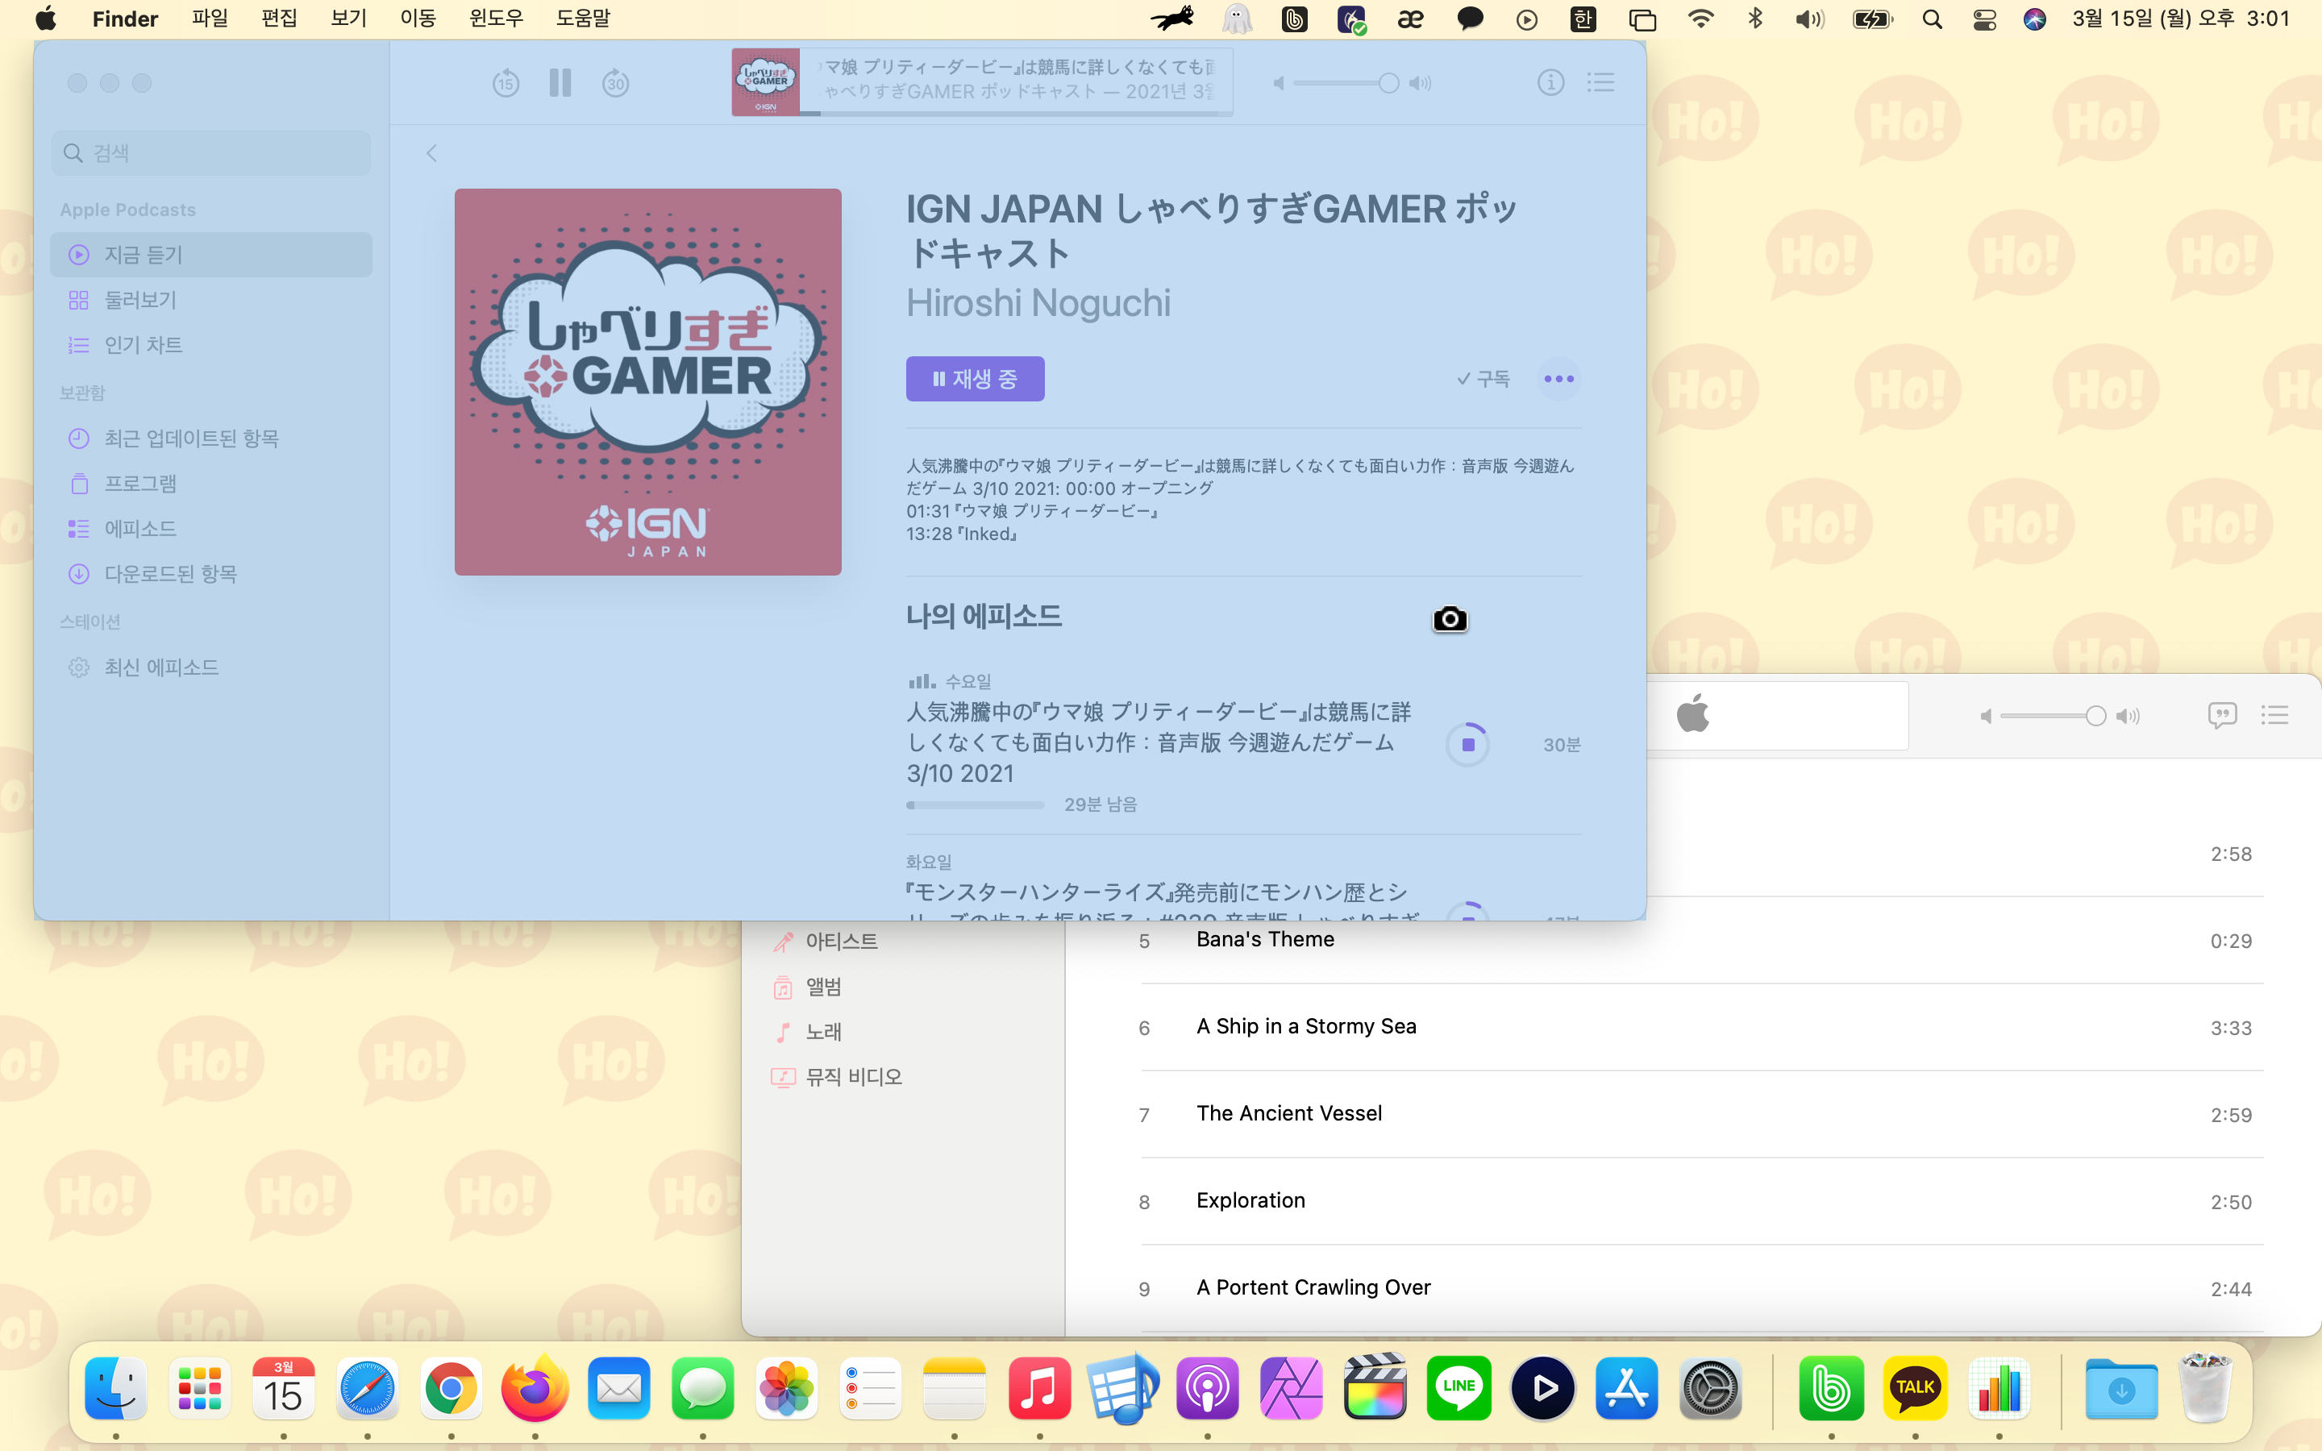Open 다운로드된 항목 in sidebar
Viewport: 2322px width, 1451px height.
211,574
